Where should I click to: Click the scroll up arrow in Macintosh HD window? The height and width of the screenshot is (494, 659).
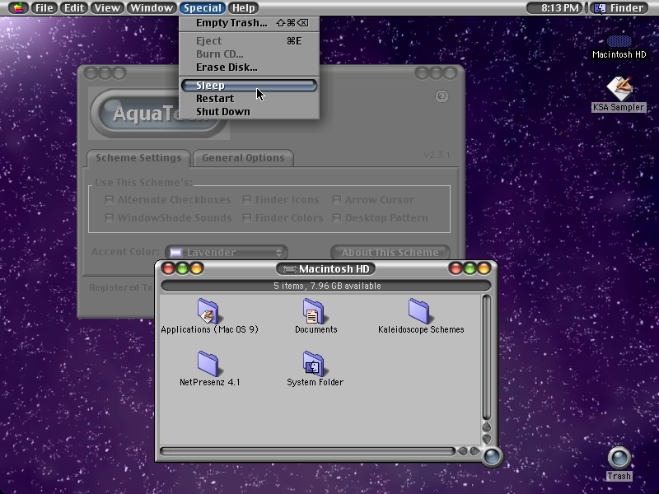pyautogui.click(x=487, y=426)
